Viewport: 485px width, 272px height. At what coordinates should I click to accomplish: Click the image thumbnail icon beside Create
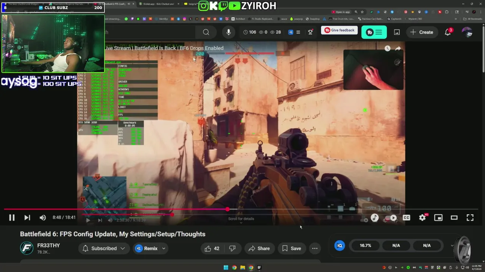pos(397,32)
